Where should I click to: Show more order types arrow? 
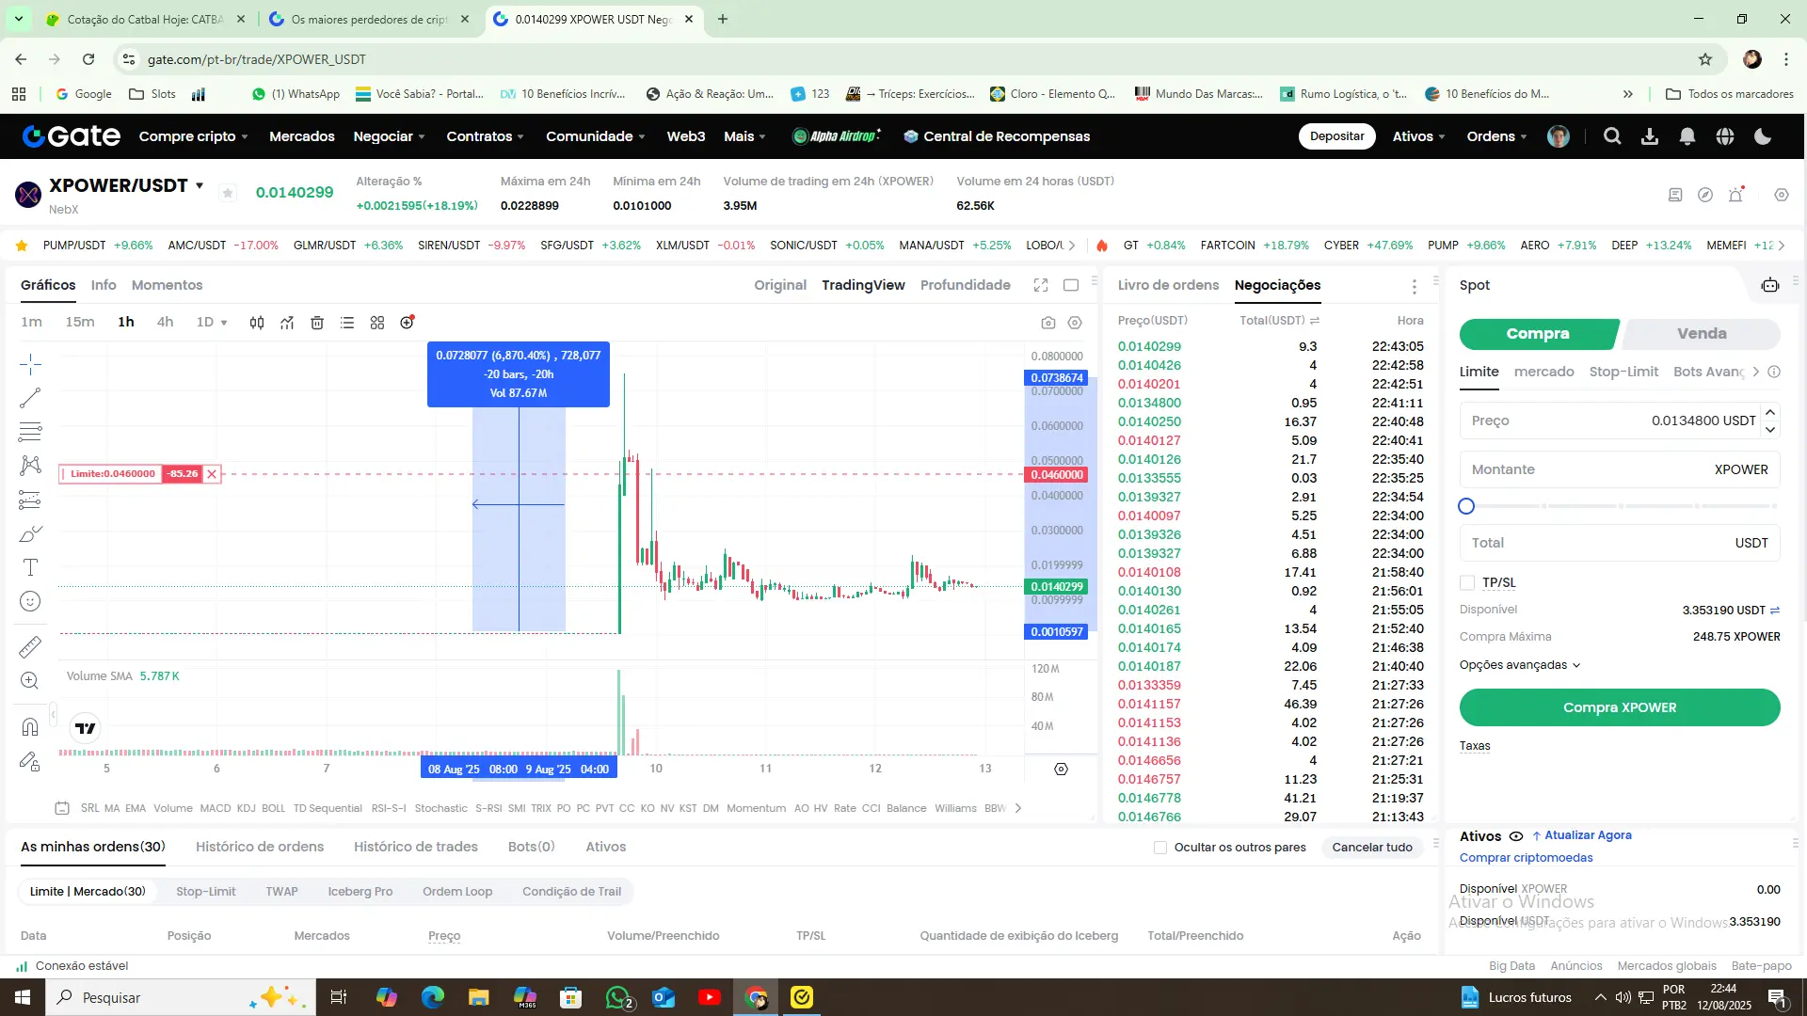click(1755, 372)
